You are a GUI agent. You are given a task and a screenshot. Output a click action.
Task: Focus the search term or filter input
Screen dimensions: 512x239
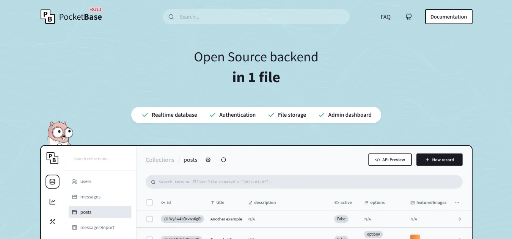[x=304, y=182]
